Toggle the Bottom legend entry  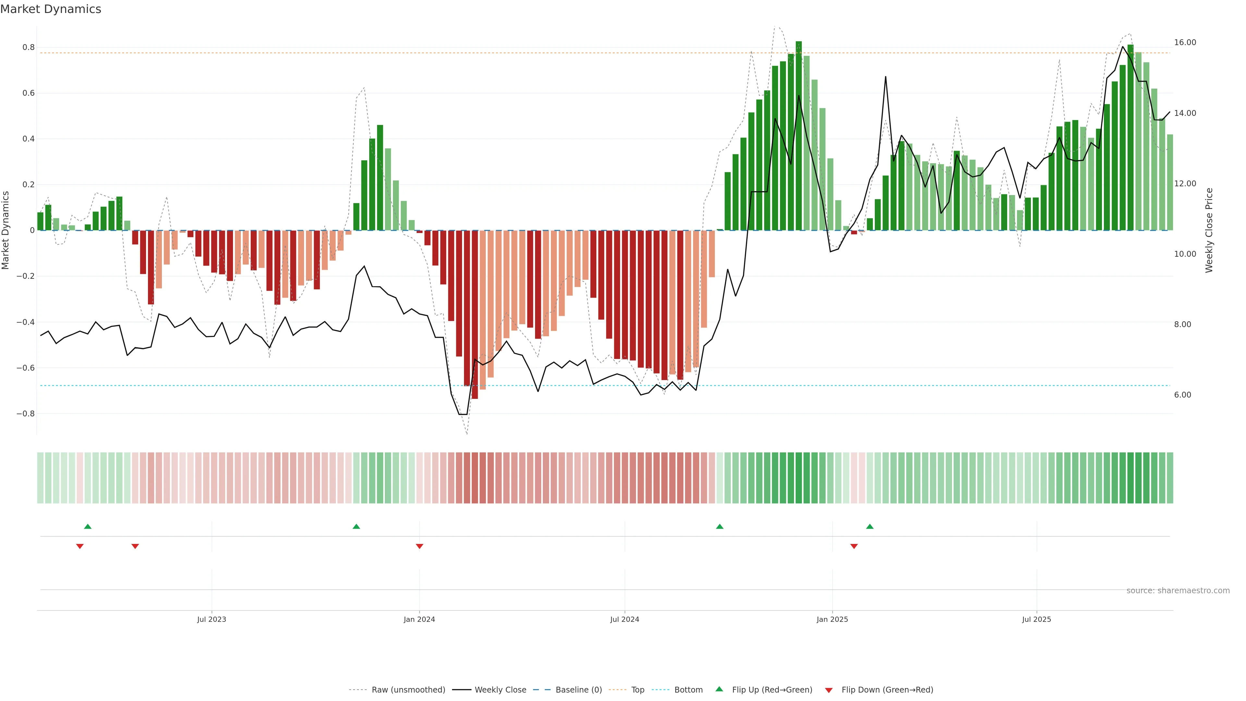[x=688, y=690]
